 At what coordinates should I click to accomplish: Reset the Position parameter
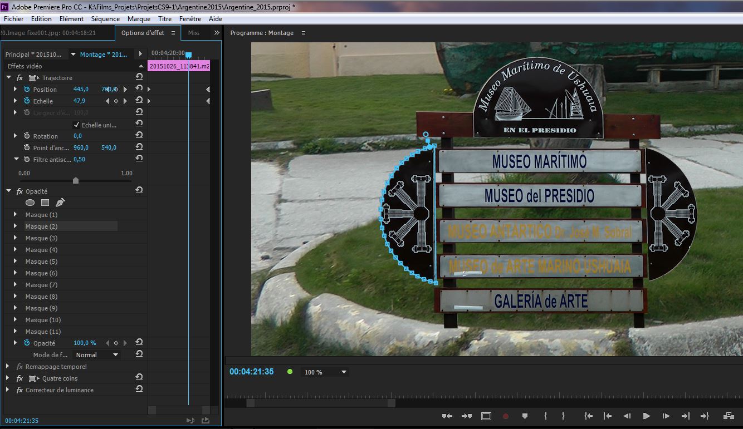[139, 89]
